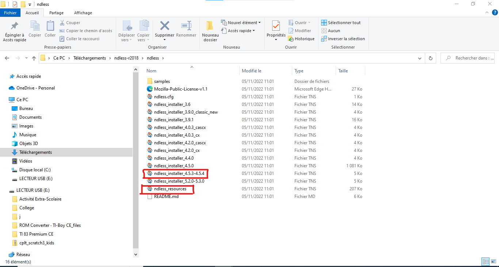Click ndless-r2018 in the address bar

click(x=126, y=58)
